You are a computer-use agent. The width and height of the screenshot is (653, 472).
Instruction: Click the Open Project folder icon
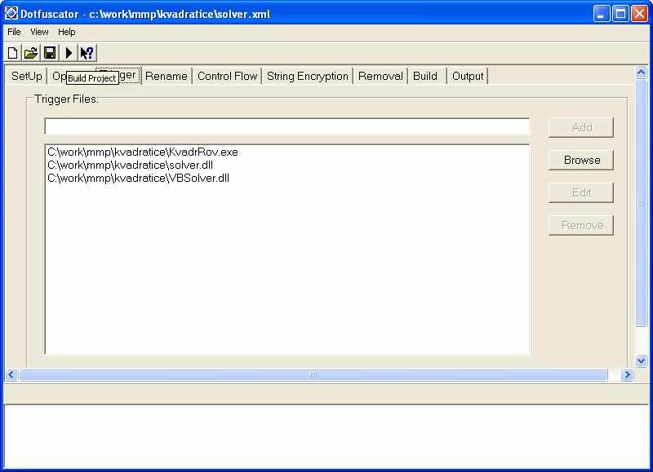point(31,53)
